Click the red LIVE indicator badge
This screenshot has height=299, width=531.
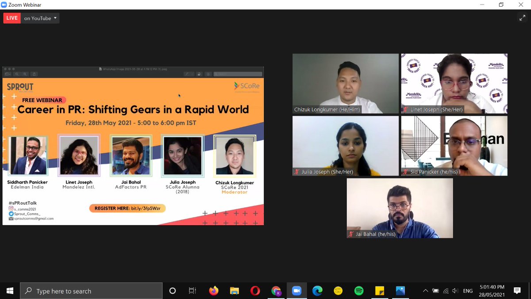pos(12,18)
